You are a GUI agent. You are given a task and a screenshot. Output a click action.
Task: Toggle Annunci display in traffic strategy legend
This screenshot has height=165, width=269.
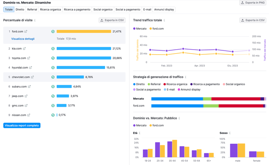coord(189,90)
